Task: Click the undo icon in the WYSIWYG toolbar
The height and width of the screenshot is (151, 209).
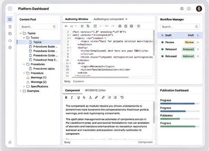Action: (x=122, y=97)
